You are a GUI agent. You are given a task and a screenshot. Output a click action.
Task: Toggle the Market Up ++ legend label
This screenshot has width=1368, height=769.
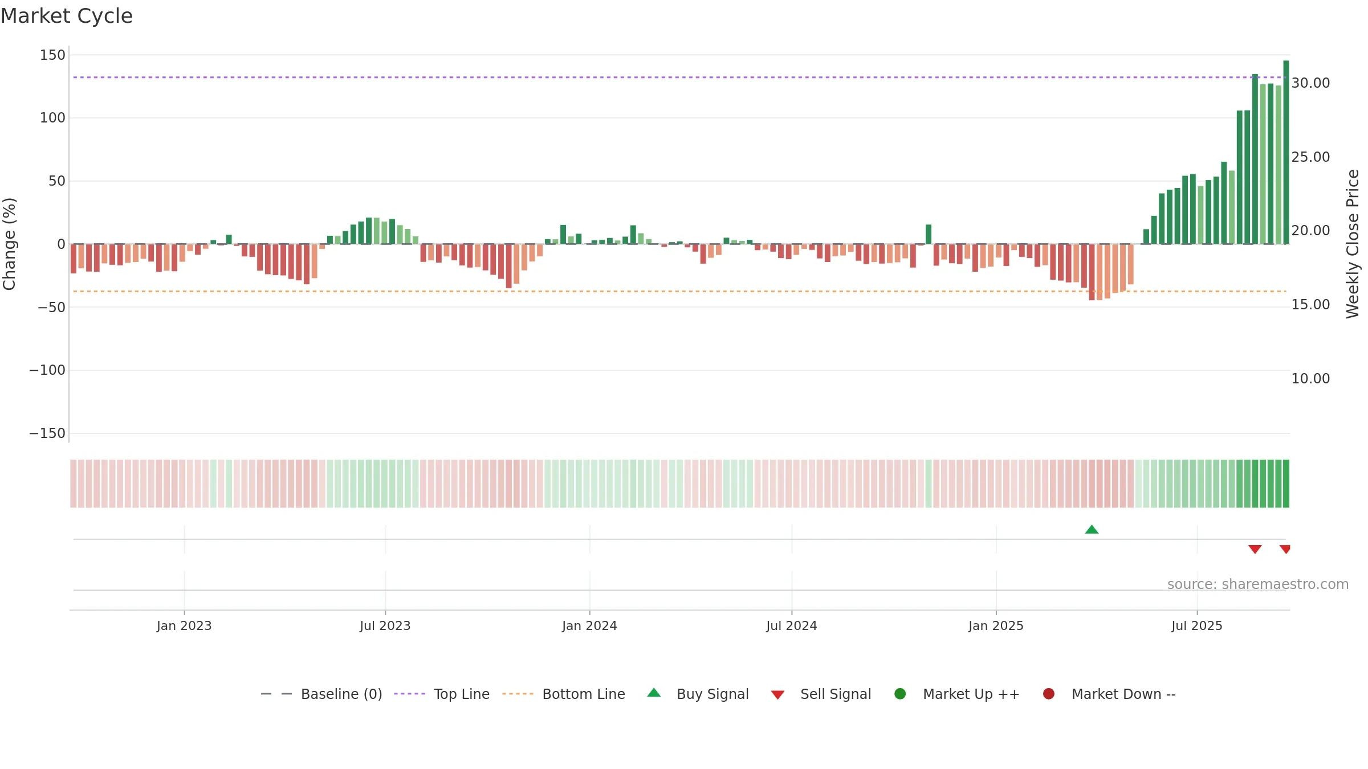971,694
